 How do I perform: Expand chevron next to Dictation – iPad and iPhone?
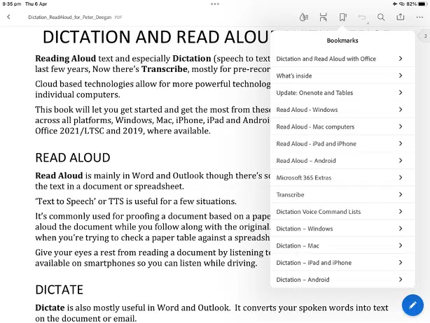tap(401, 262)
